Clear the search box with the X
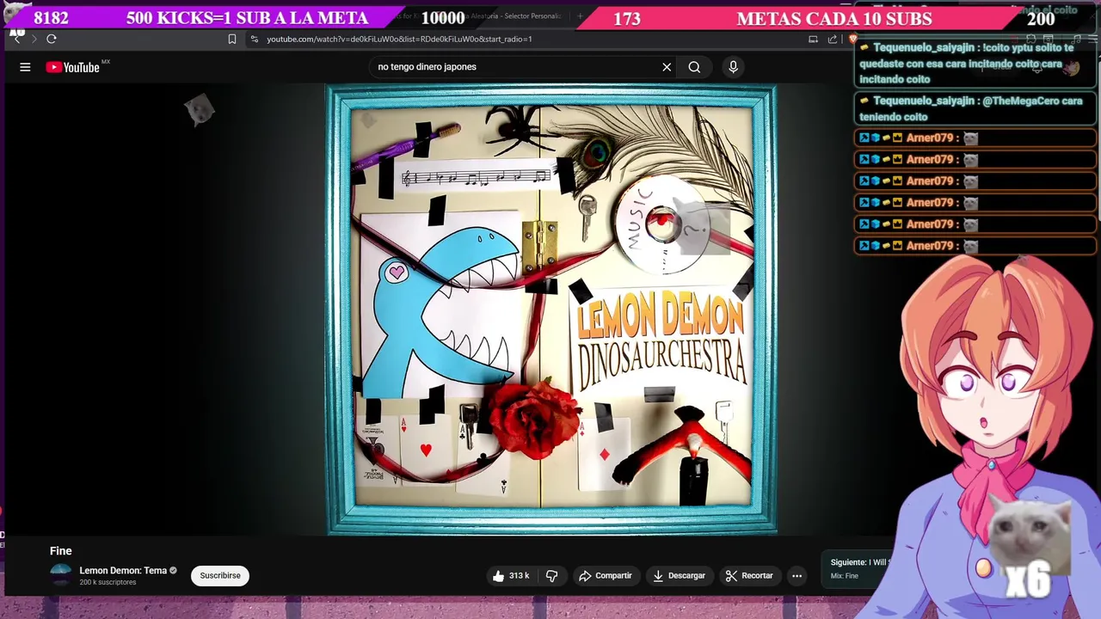This screenshot has width=1101, height=619. (x=667, y=67)
